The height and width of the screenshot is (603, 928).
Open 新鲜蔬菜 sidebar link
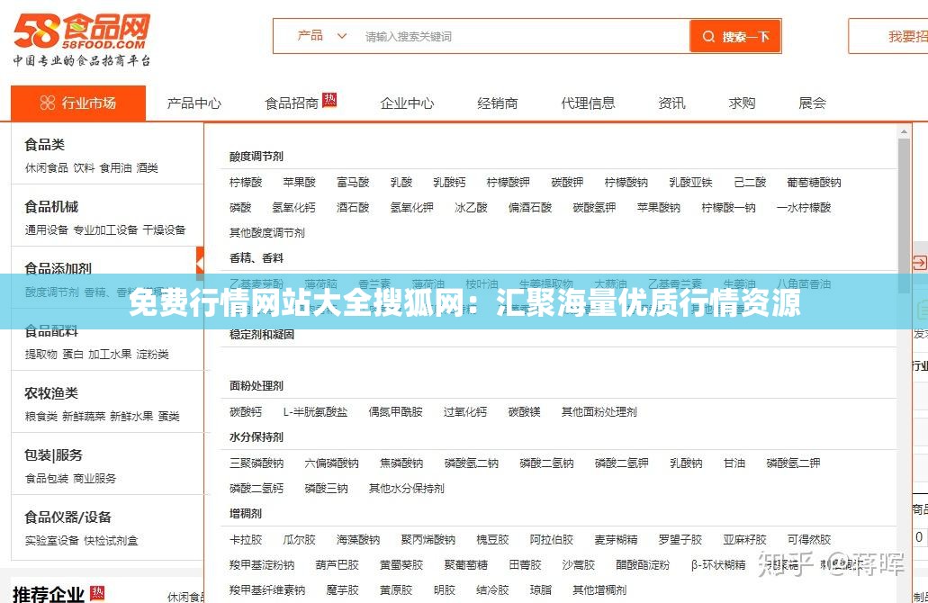coord(84,417)
